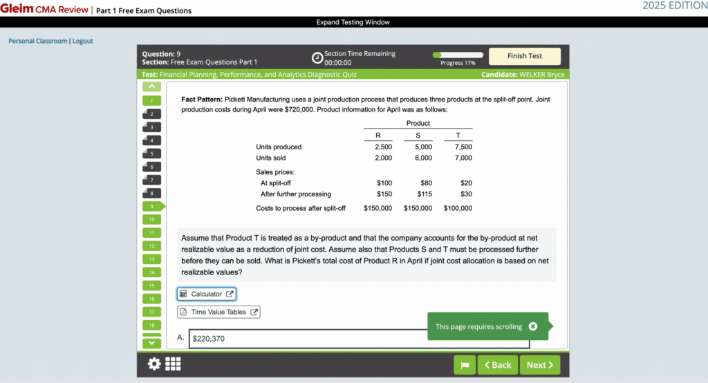Image resolution: width=708 pixels, height=383 pixels.
Task: Navigate to question 14
Action: click(151, 272)
